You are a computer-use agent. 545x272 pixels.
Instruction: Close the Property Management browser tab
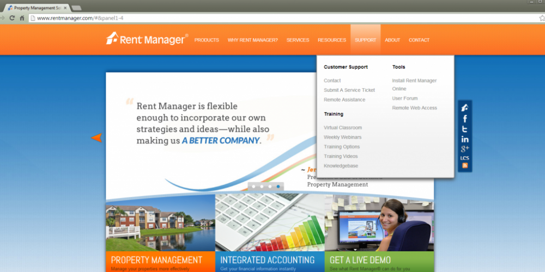click(x=65, y=8)
